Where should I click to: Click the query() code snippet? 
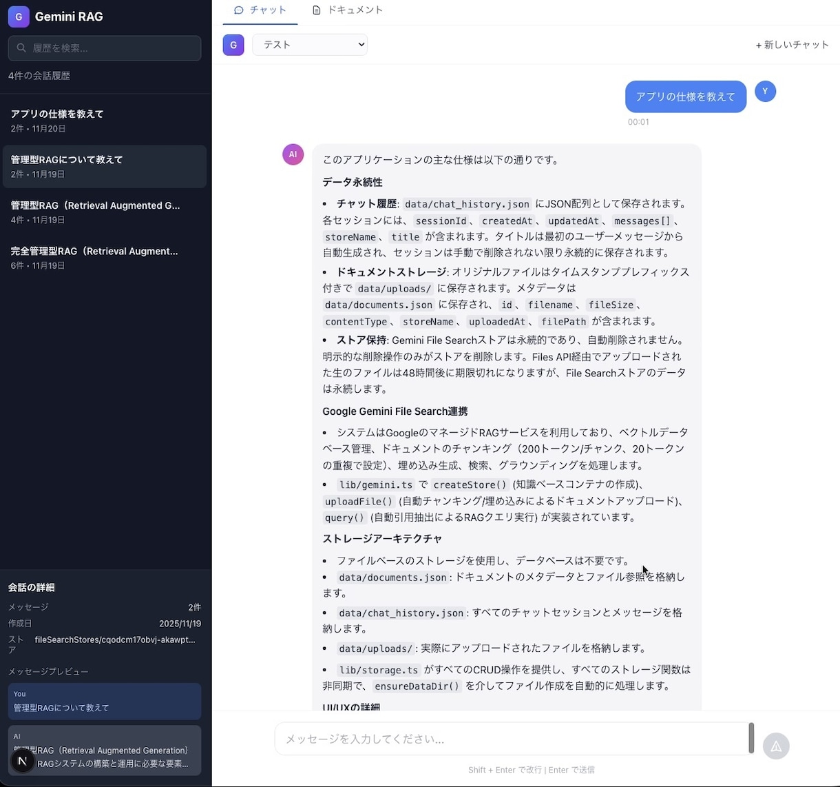344,518
